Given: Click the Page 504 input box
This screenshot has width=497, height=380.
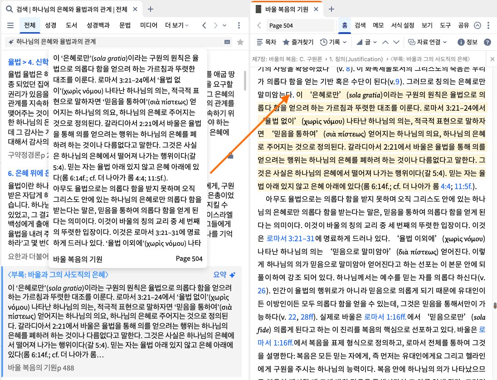Looking at the screenshot, I should [301, 25].
